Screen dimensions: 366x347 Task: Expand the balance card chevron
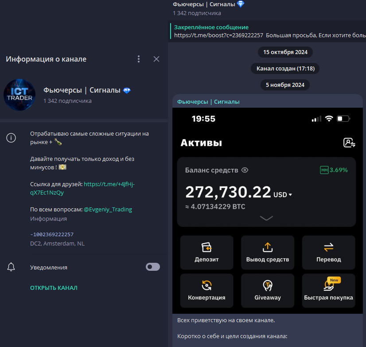click(x=266, y=218)
